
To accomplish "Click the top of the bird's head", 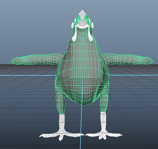I will [82, 12].
